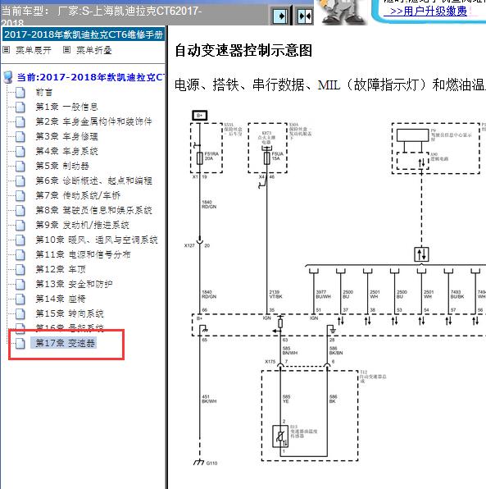Viewport: 486px width, 489px height.
Task: Click the collapse icon beside 菜单折叠
Action: pyautogui.click(x=66, y=49)
